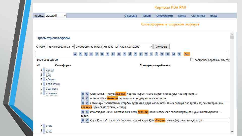Go to the Словоформы menu link
Image resolution: width=242 pixels, height=136 pixels.
pyautogui.click(x=165, y=16)
